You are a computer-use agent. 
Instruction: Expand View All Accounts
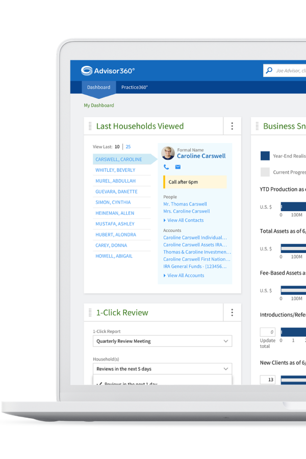[184, 275]
